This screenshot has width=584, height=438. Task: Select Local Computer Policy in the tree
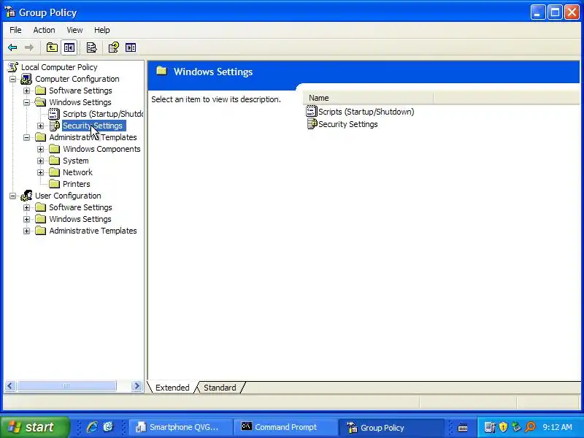click(x=59, y=67)
